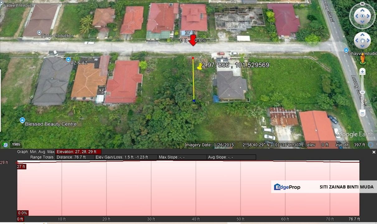Viewport: 377px width, 224px height.
Task: Click the Shayvilestudio label
Action: click(x=362, y=54)
